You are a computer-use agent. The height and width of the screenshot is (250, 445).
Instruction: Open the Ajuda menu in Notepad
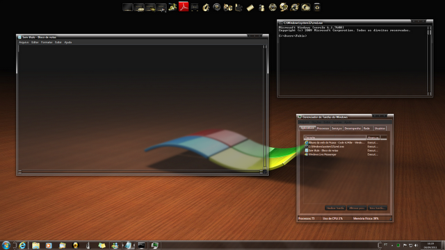[x=68, y=42]
